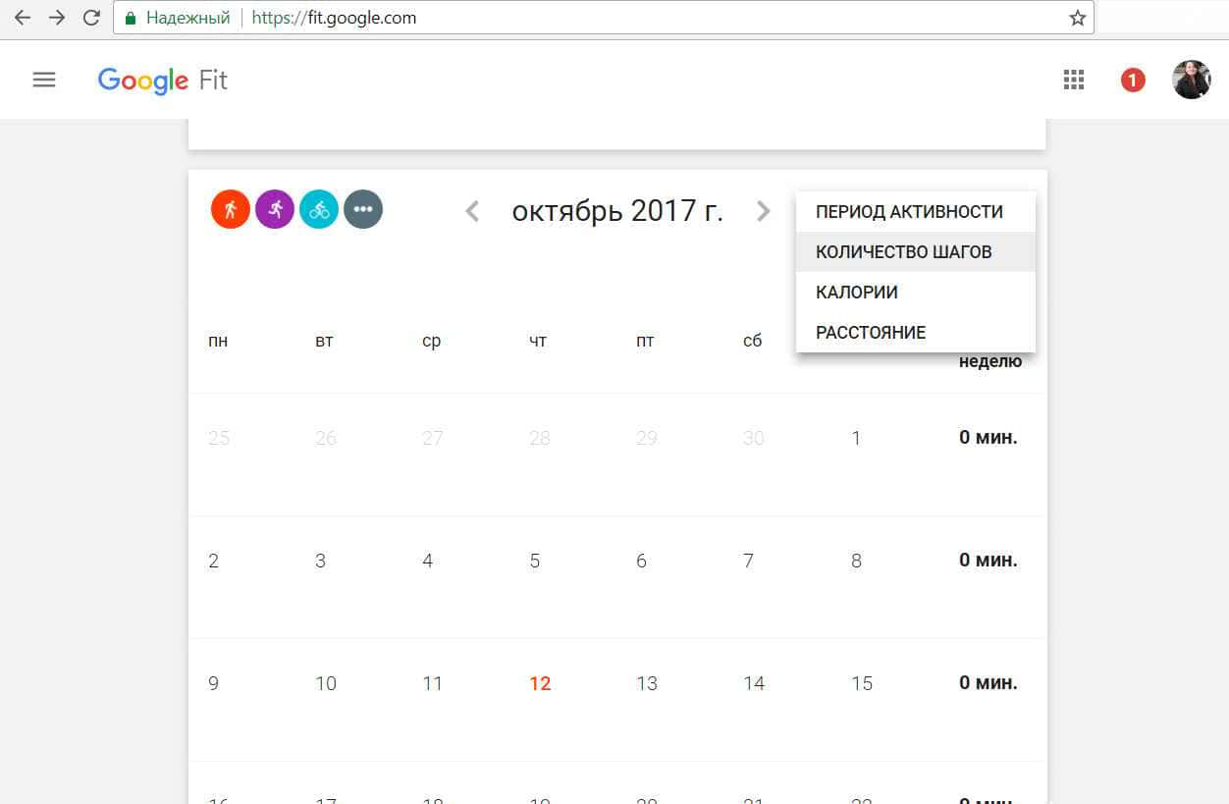Open the Google apps grid

1074,80
